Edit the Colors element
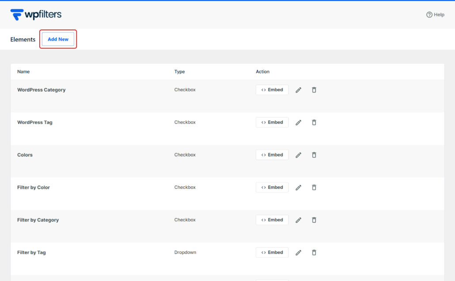The width and height of the screenshot is (455, 281). click(298, 155)
